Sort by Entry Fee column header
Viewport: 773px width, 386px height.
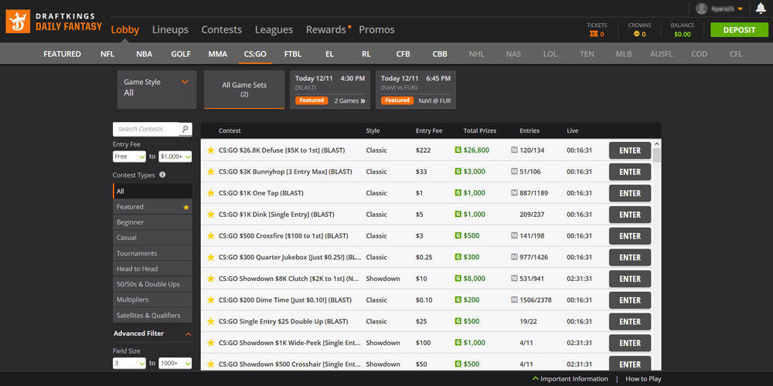pyautogui.click(x=429, y=131)
